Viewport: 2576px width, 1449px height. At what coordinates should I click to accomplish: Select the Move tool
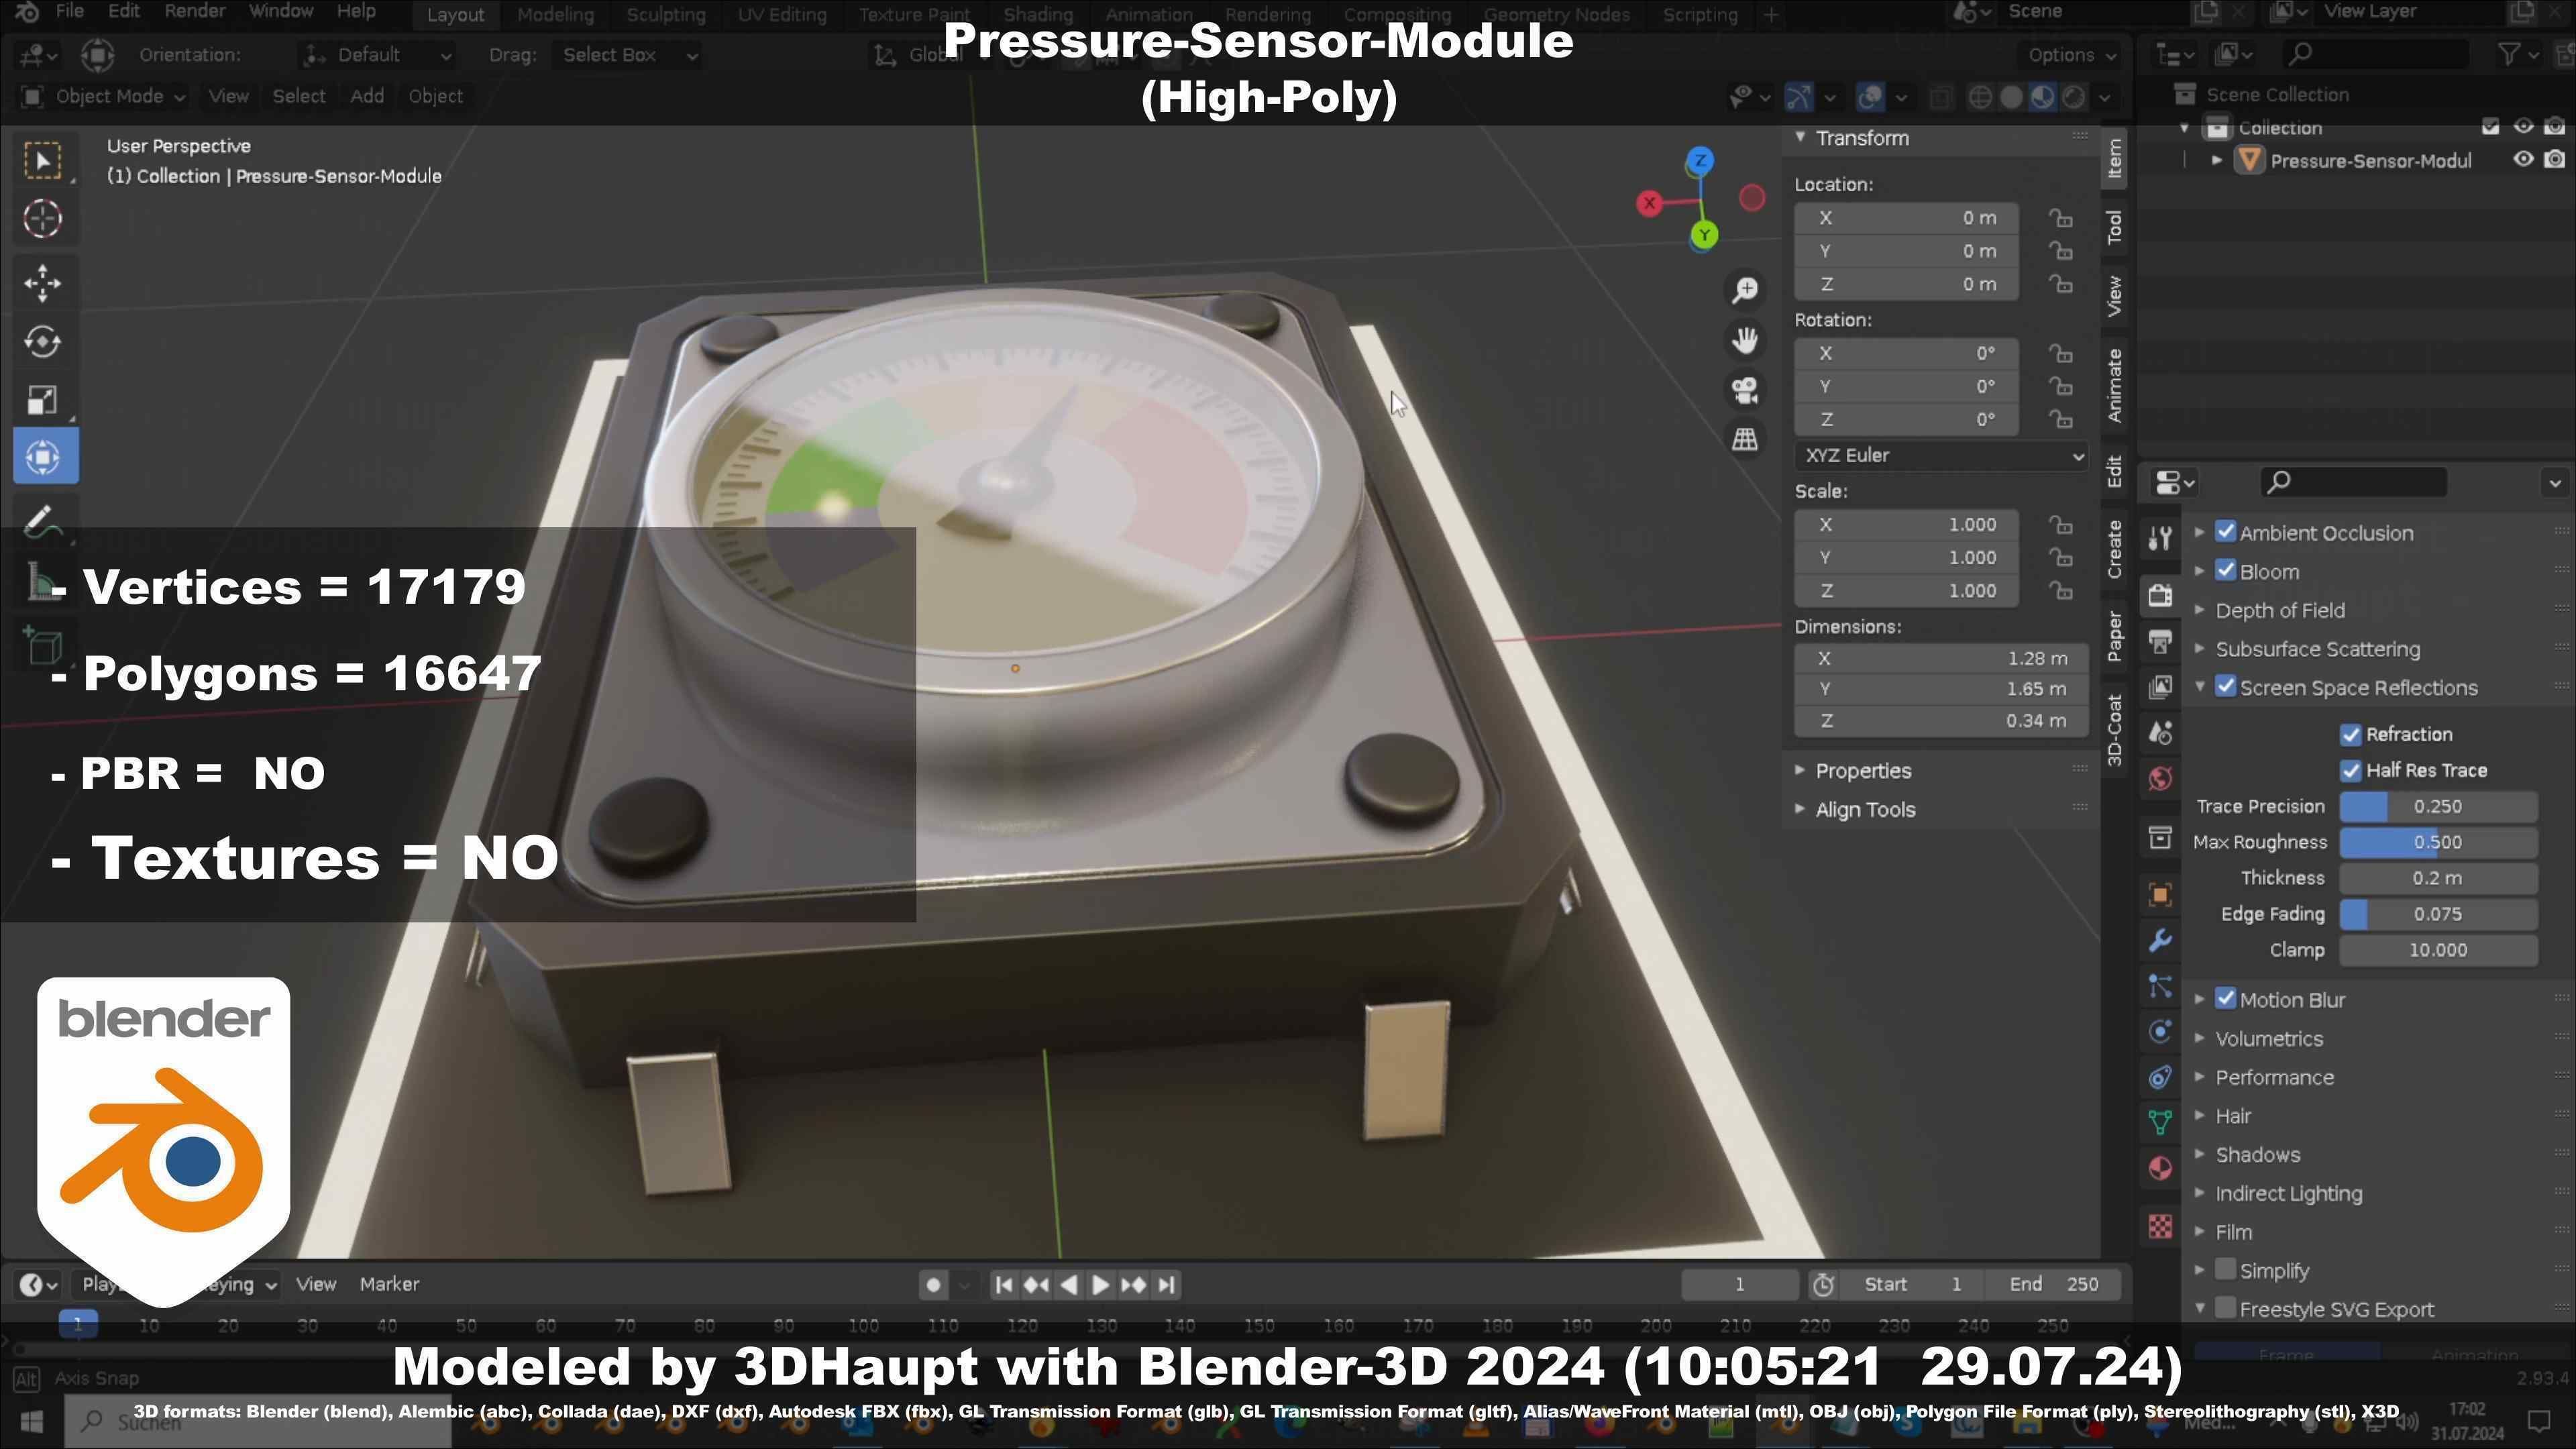[43, 284]
